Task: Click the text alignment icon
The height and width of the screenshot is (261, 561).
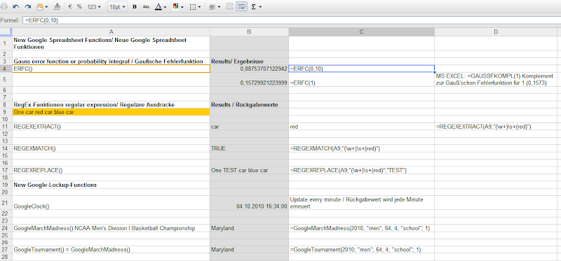Action: [212, 6]
